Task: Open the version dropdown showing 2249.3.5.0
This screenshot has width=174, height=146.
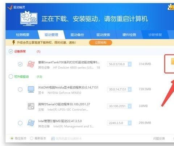Action: click(x=130, y=123)
